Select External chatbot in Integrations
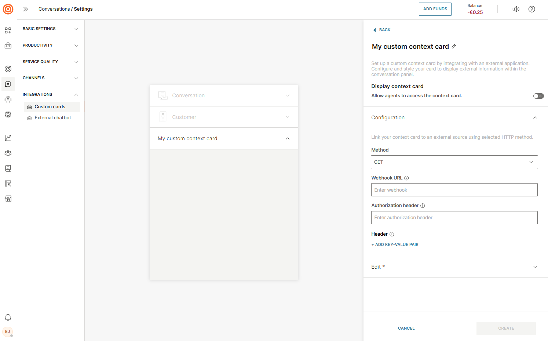Screen dimensions: 548x341 [x=52, y=118]
